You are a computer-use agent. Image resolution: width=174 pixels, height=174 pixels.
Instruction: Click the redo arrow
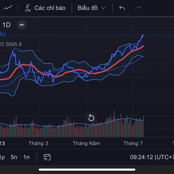click(x=138, y=8)
